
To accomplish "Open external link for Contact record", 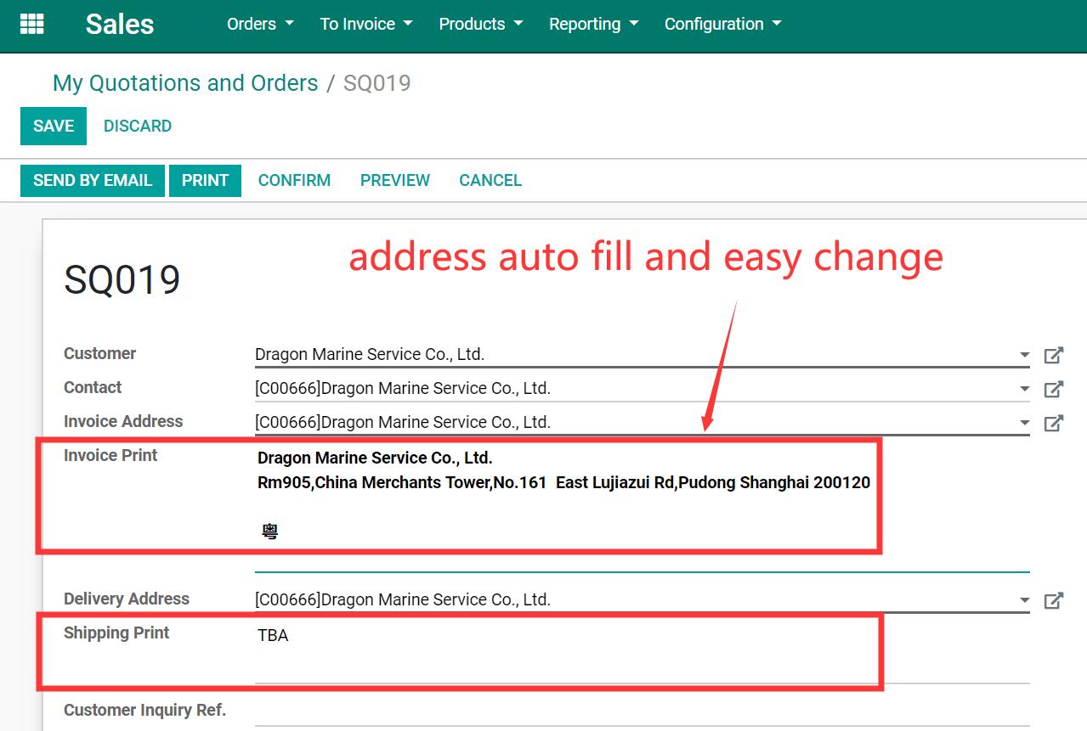I will tap(1054, 389).
